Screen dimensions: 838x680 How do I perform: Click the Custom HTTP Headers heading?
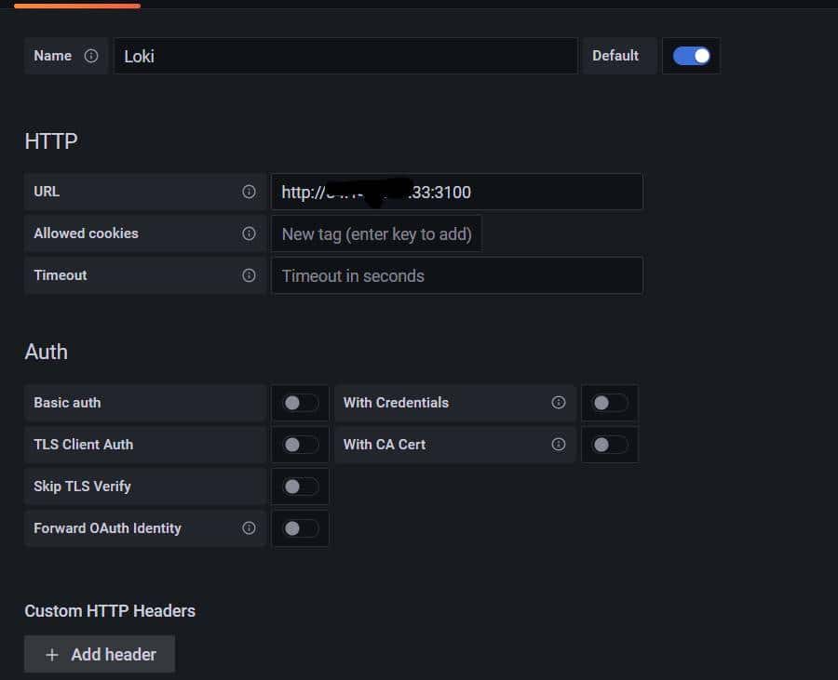click(110, 611)
